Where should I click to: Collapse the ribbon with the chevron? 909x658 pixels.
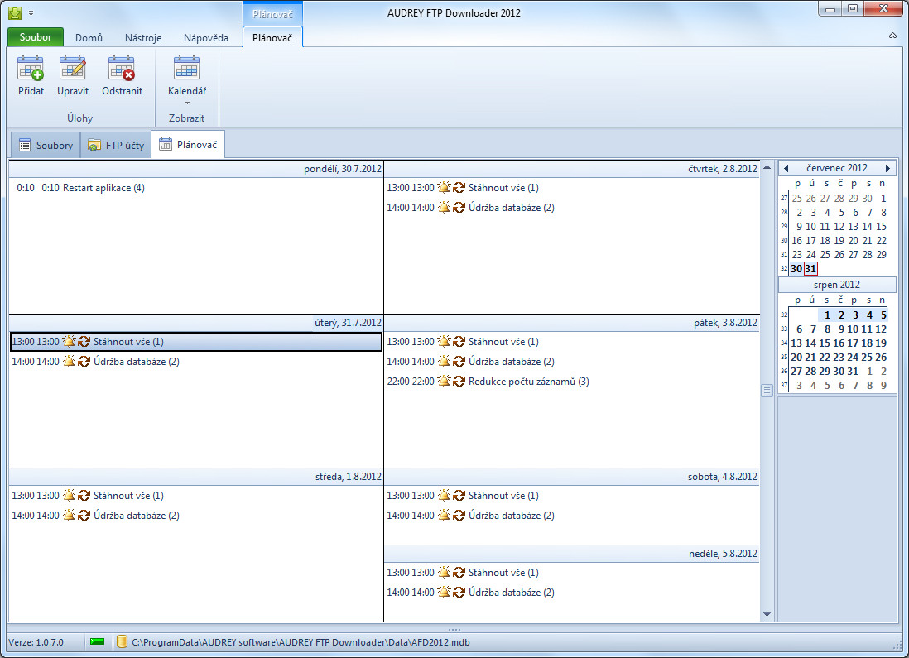pos(892,36)
